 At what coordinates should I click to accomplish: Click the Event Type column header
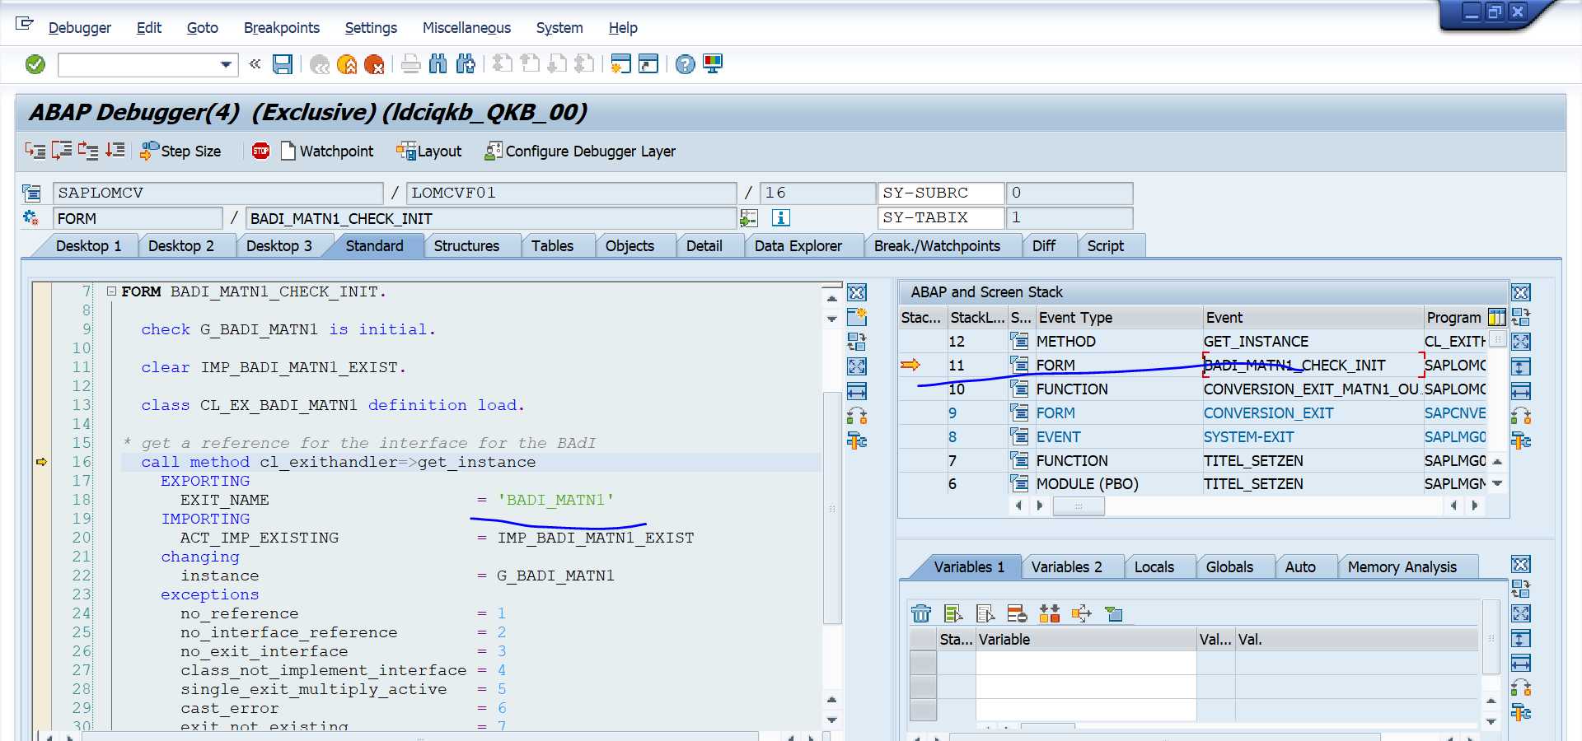(1118, 318)
